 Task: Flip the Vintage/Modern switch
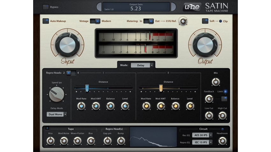point(95,21)
